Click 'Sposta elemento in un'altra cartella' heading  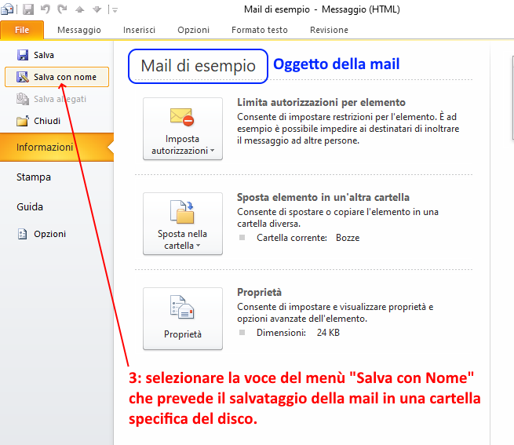click(323, 198)
